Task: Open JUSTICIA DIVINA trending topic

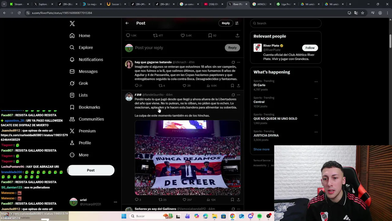Action: (266, 135)
